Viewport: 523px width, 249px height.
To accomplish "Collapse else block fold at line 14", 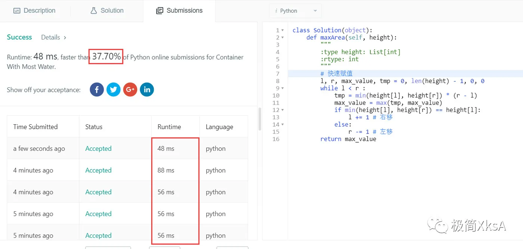I will 283,124.
